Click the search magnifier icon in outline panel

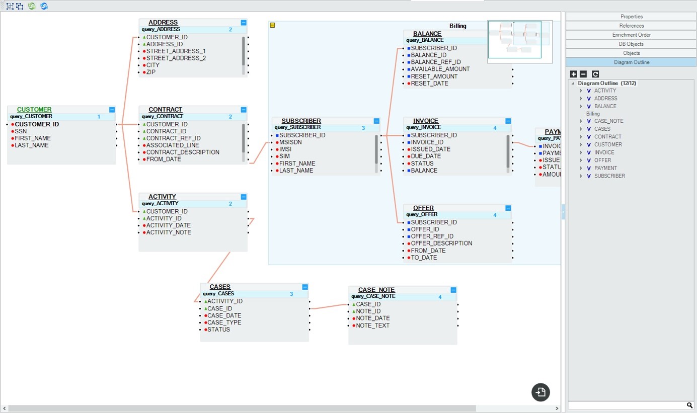(689, 405)
